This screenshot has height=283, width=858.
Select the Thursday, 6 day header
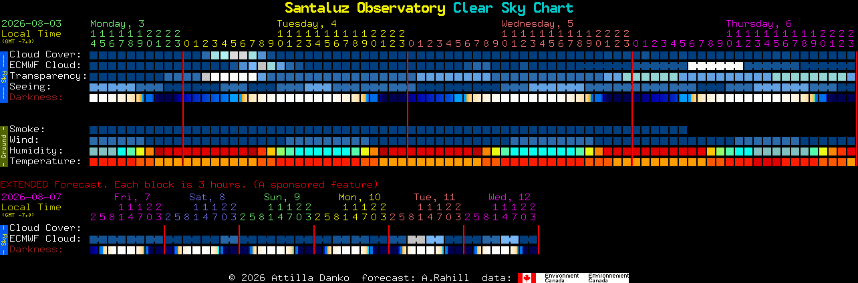pos(759,23)
